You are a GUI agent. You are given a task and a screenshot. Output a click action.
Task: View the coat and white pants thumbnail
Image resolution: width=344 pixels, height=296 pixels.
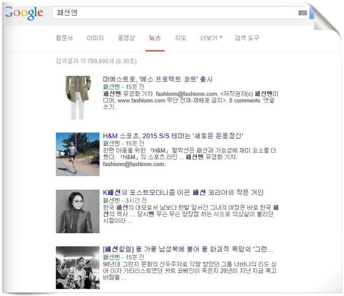click(x=78, y=98)
